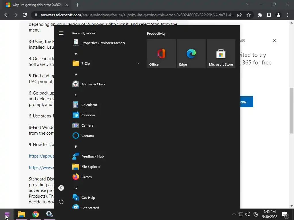Image resolution: width=294 pixels, height=220 pixels.
Task: Open the Power options in Start
Action: point(61,202)
